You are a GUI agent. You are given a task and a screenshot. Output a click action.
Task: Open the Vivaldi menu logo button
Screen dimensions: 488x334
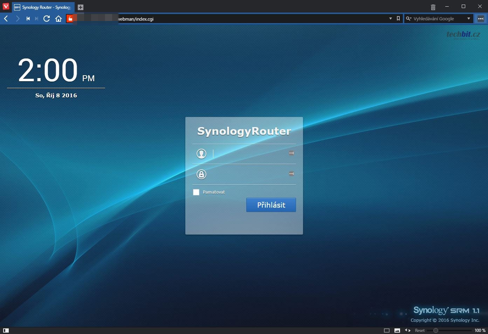6,6
